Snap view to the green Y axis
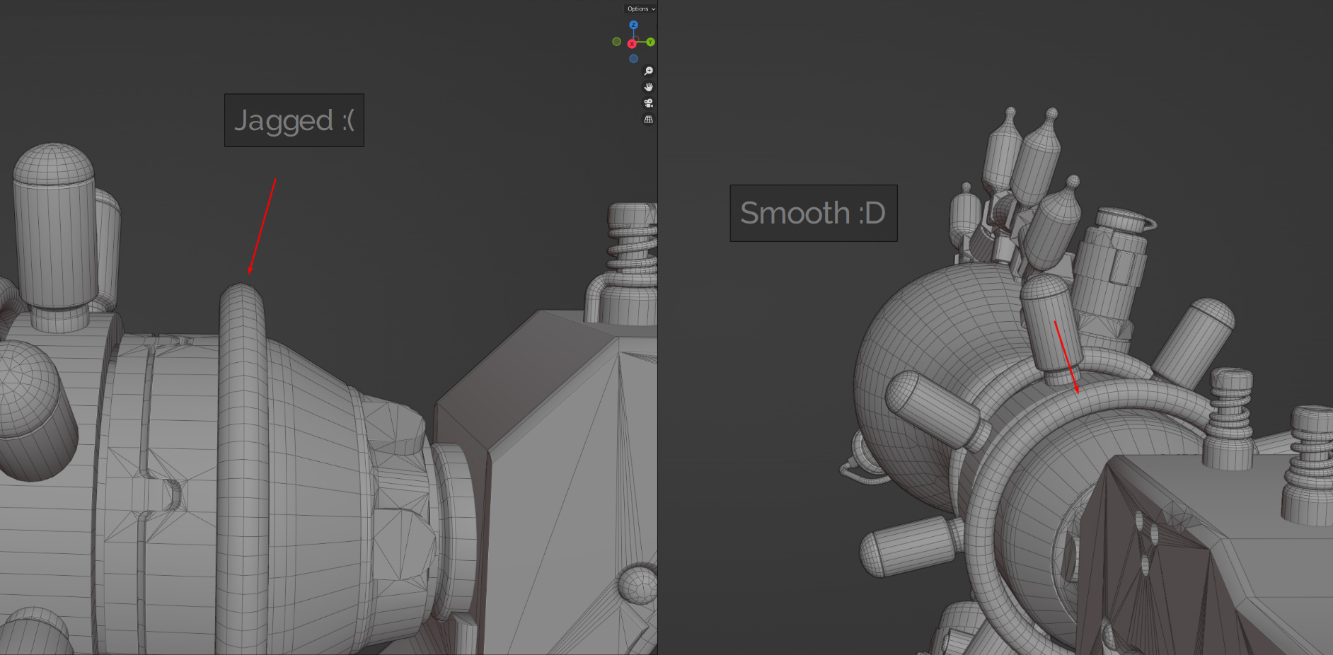The height and width of the screenshot is (655, 1333). point(650,42)
